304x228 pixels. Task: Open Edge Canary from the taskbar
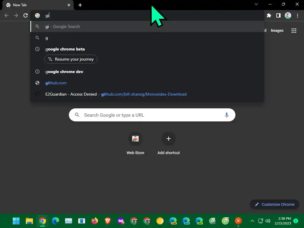click(x=173, y=221)
